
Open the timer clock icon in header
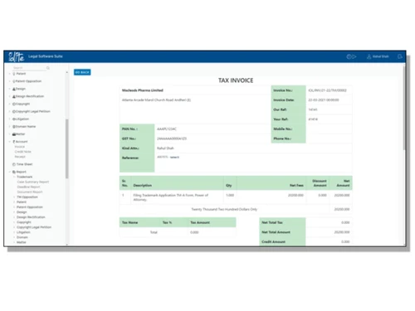point(349,56)
